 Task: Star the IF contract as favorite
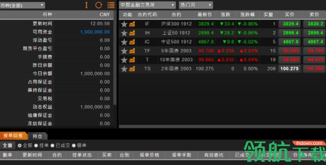tap(124, 24)
